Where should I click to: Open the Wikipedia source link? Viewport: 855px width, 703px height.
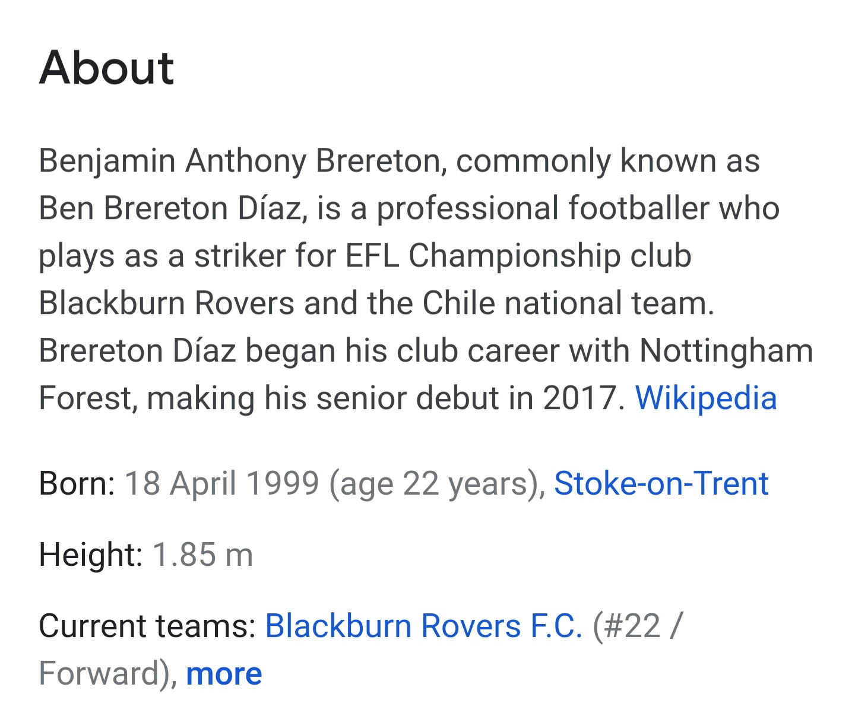tap(706, 398)
